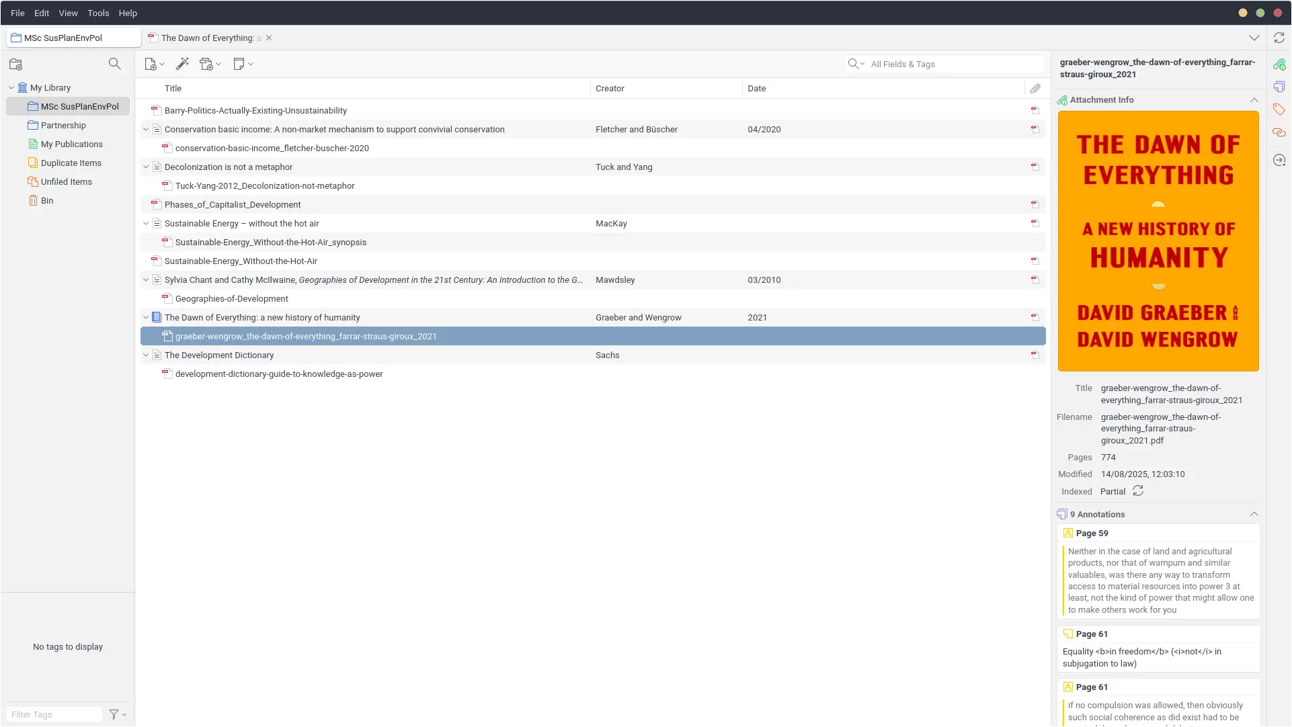Sort items by Creator column
Viewport: 1292px width, 727px height.
pyautogui.click(x=667, y=88)
